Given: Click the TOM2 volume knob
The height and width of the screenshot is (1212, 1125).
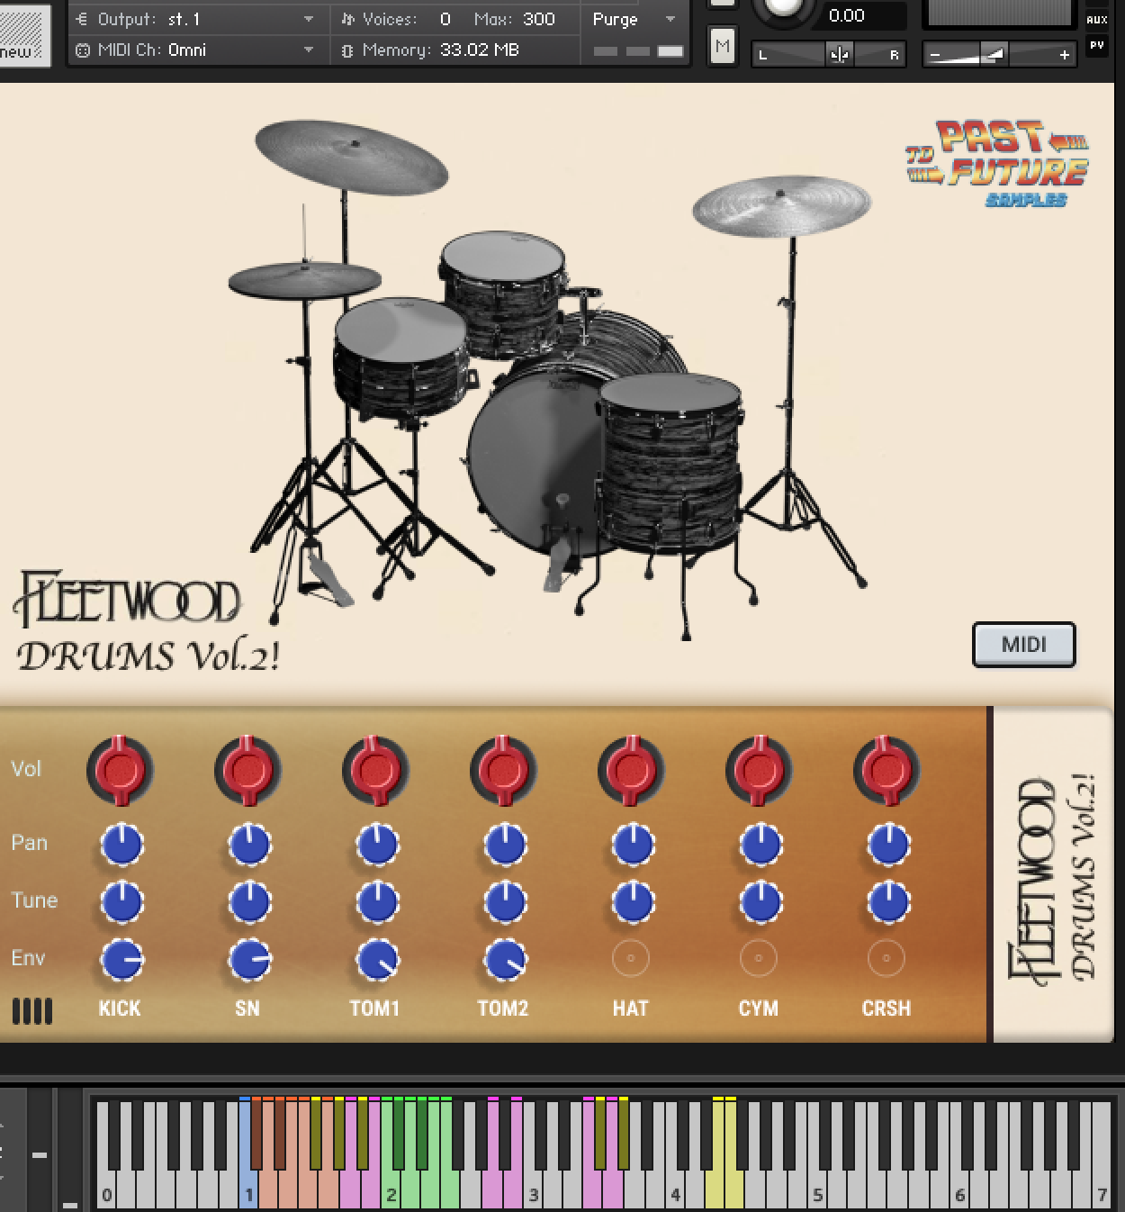Looking at the screenshot, I should click(503, 771).
